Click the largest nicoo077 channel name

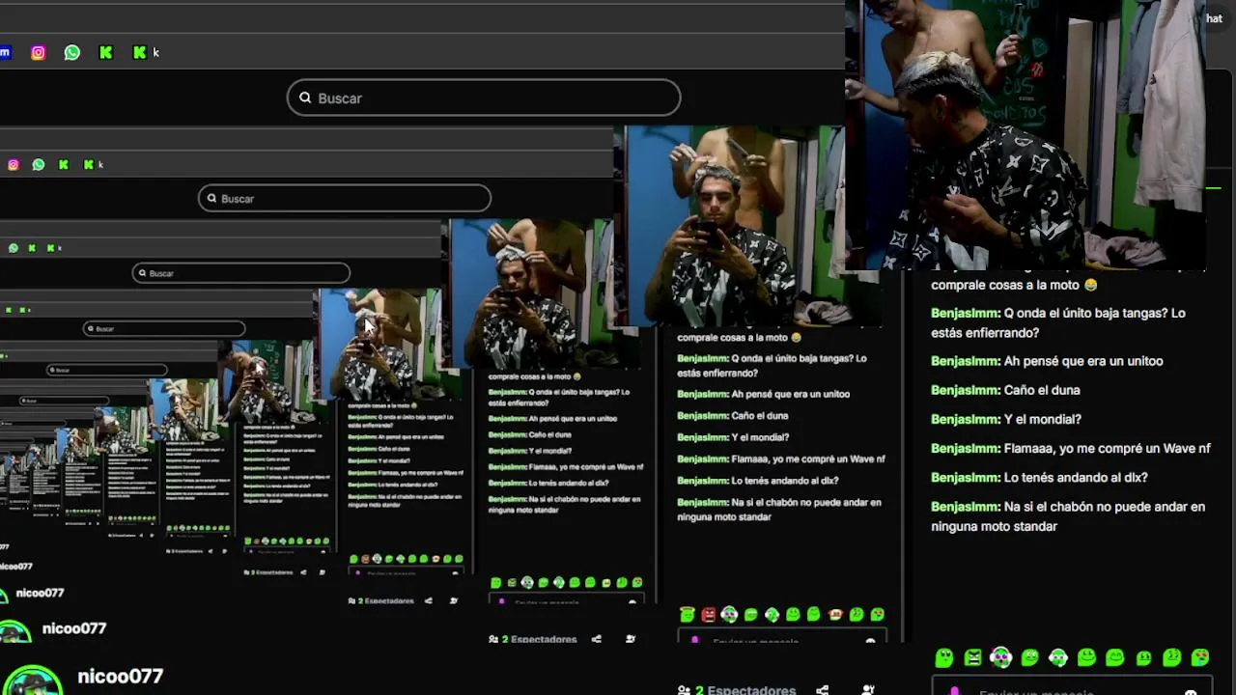coord(121,677)
